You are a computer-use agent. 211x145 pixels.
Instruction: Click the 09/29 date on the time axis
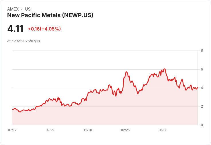tap(50, 130)
